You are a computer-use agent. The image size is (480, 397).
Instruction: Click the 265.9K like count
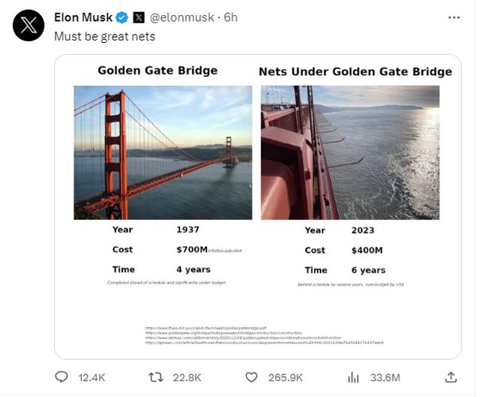(x=285, y=377)
